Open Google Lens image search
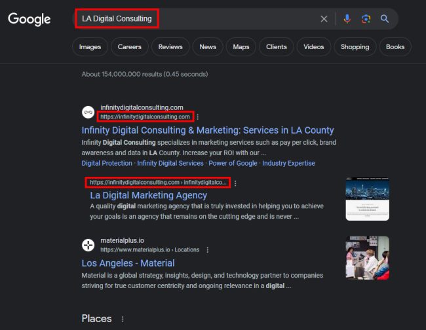 [366, 19]
